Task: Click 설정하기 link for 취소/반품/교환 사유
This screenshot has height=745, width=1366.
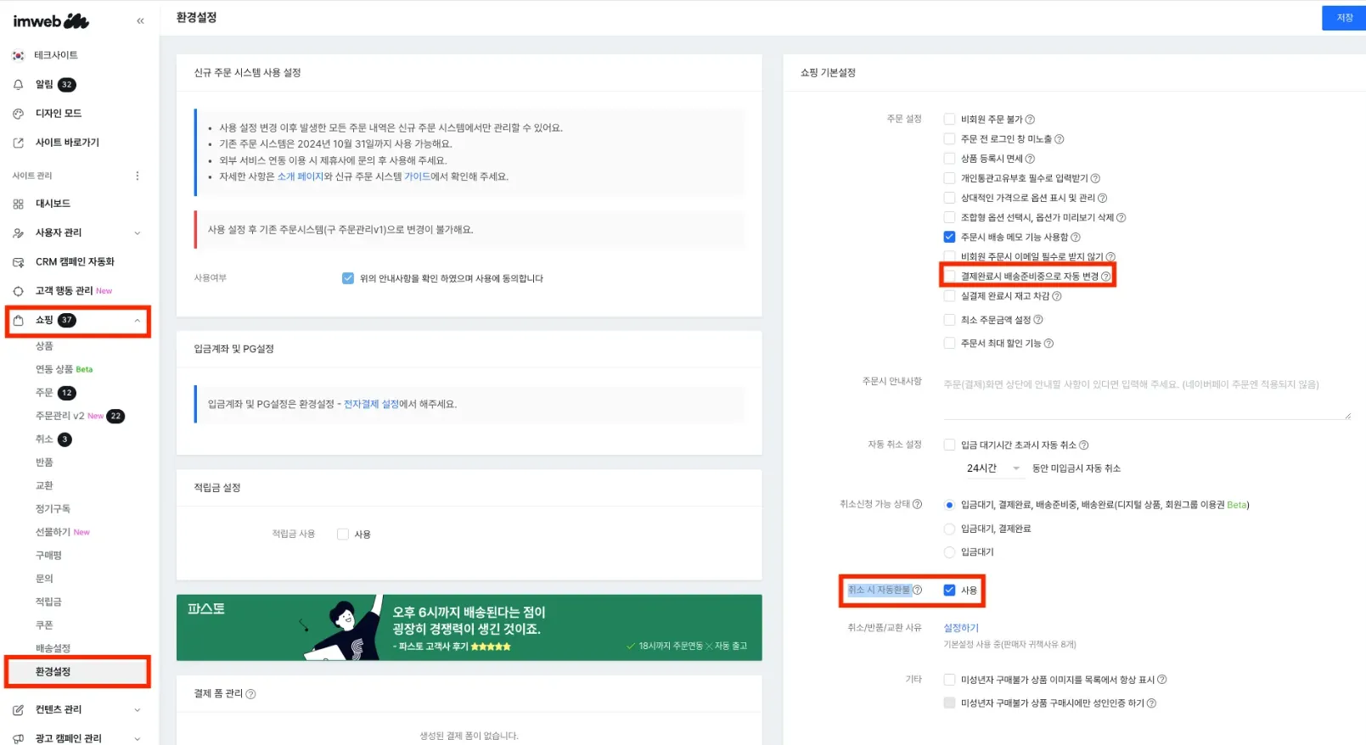Action: point(961,628)
